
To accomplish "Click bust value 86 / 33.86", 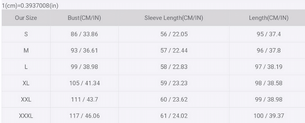I will 84,34.
